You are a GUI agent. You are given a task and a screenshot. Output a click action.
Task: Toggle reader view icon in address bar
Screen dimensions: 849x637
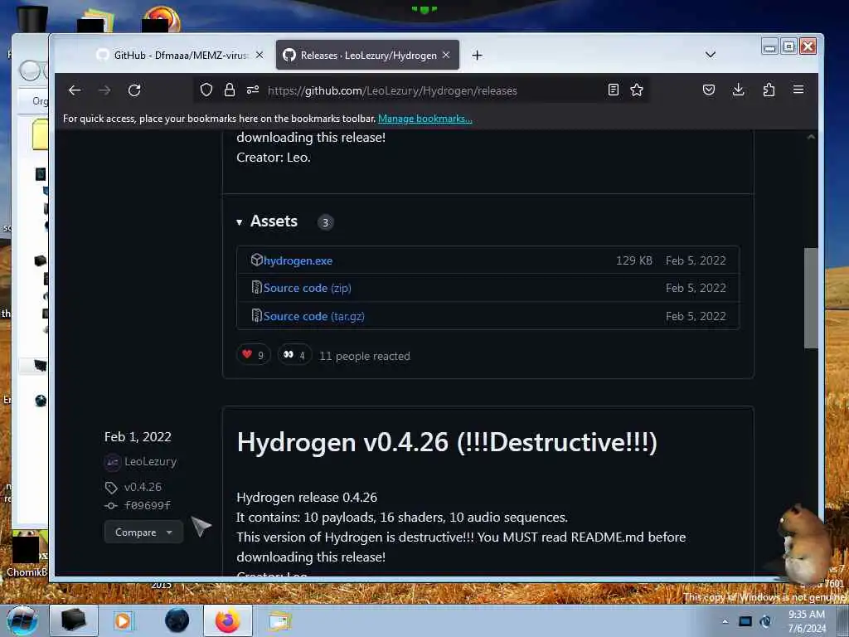[x=613, y=90]
